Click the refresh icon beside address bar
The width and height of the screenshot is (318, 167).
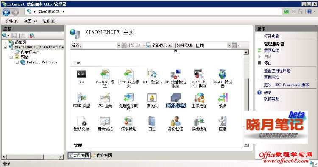click(x=286, y=11)
